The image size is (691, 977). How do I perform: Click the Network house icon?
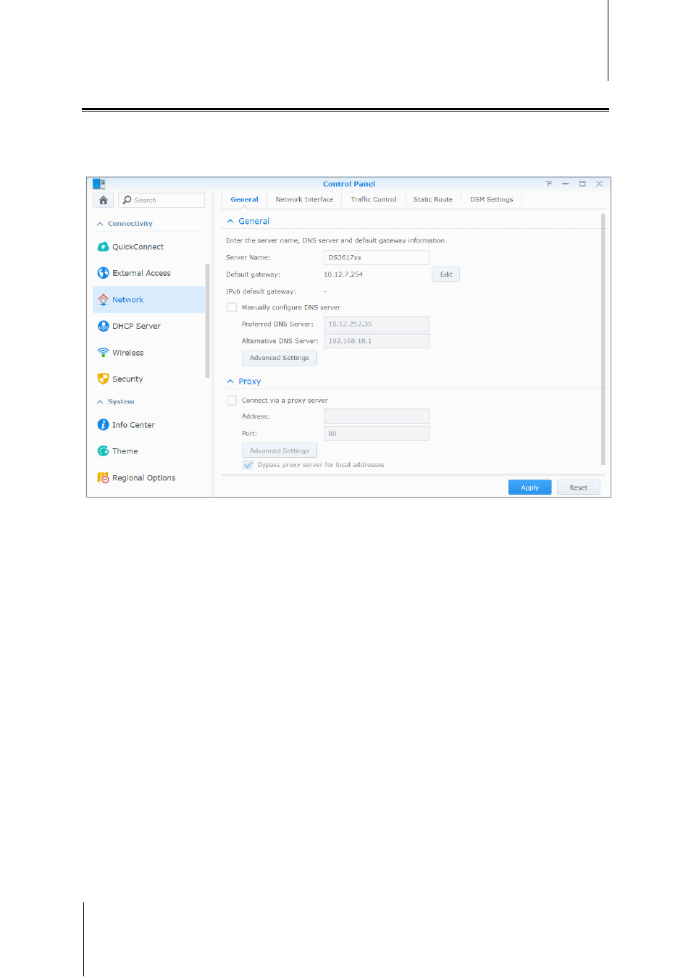pyautogui.click(x=103, y=299)
